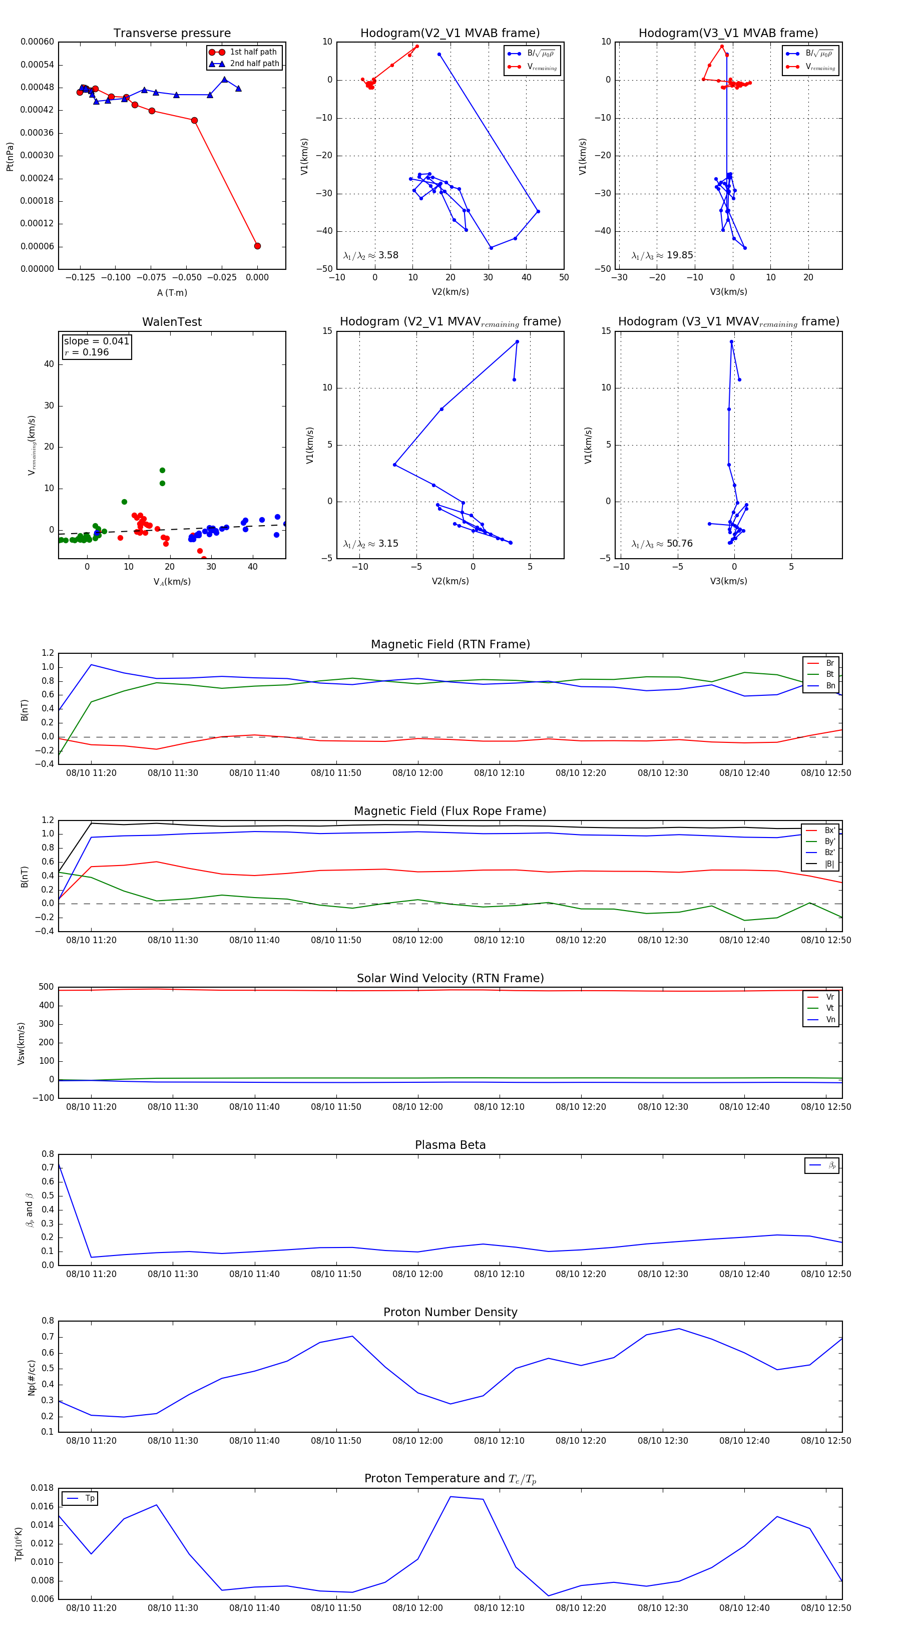The height and width of the screenshot is (1652, 901).
Task: Select the 2nd half path legend entry
Action: [244, 64]
